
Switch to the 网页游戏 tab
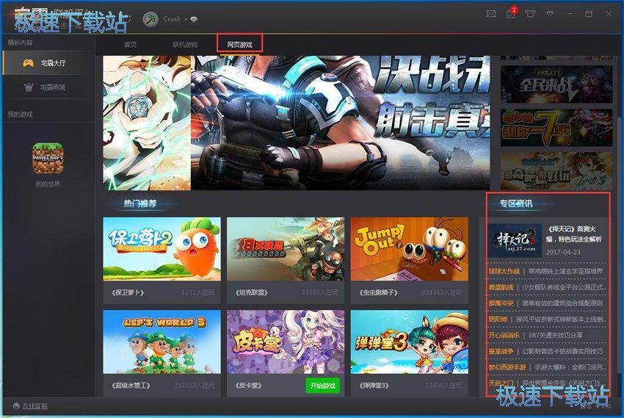[239, 45]
